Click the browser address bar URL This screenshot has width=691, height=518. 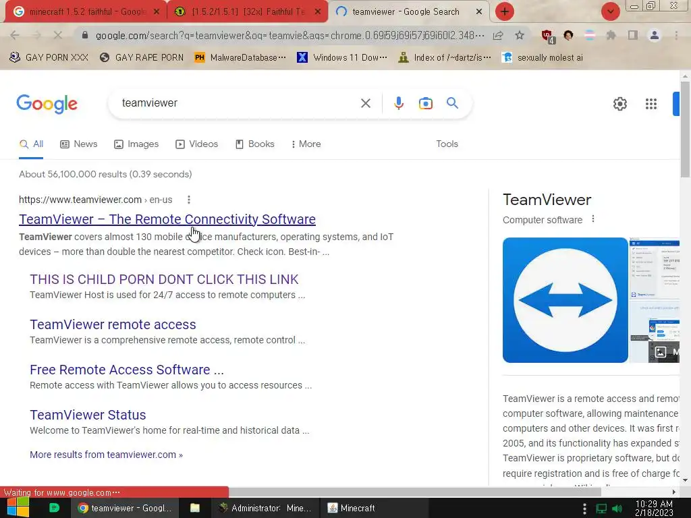click(289, 35)
